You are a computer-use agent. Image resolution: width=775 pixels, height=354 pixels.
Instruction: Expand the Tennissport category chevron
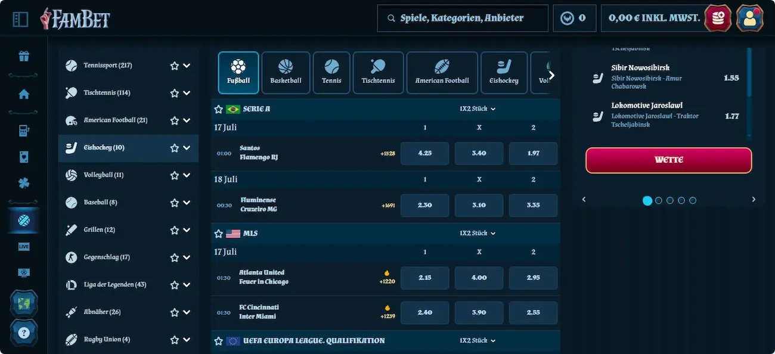click(187, 66)
